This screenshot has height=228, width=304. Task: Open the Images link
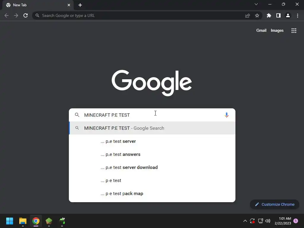pyautogui.click(x=277, y=31)
